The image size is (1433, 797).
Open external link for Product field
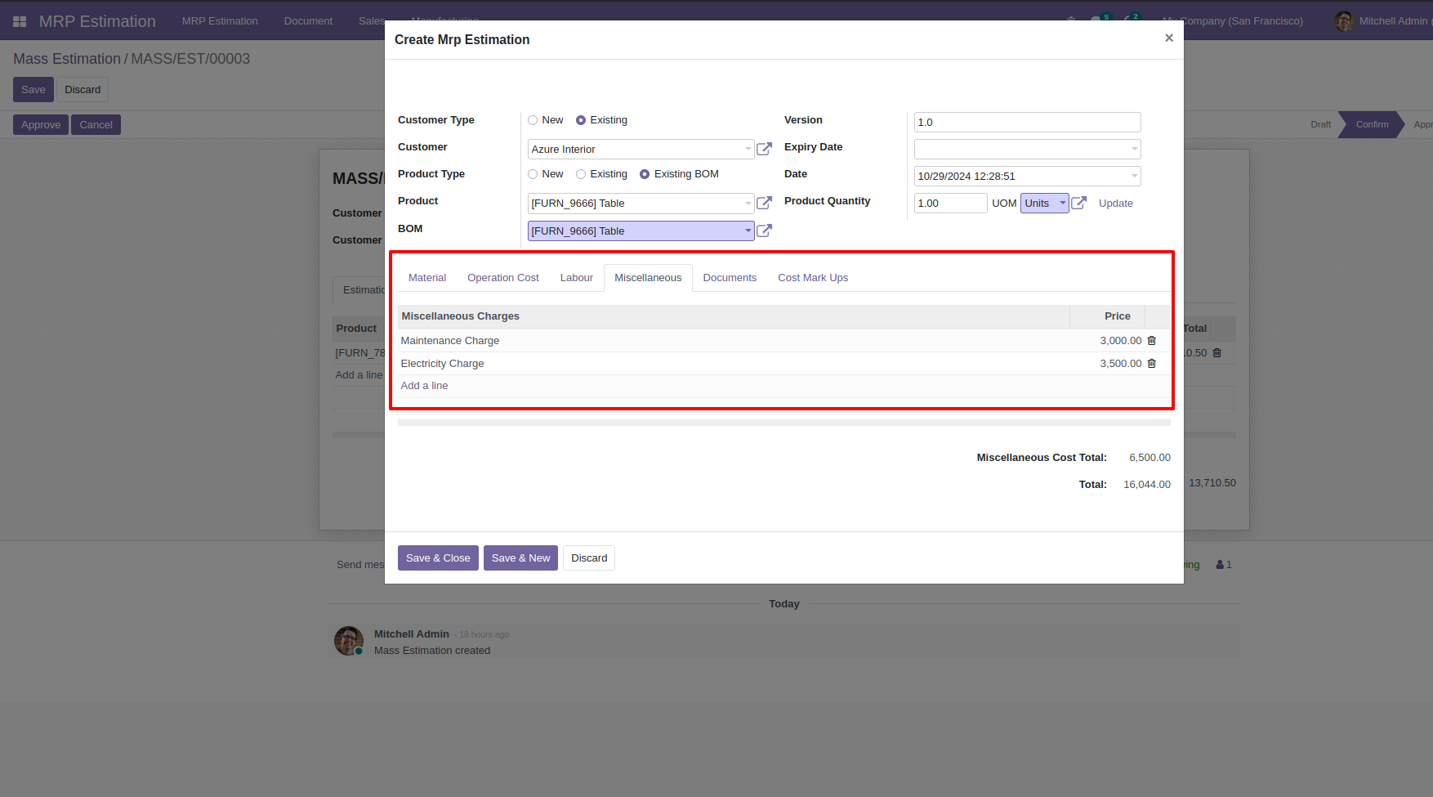tap(764, 203)
